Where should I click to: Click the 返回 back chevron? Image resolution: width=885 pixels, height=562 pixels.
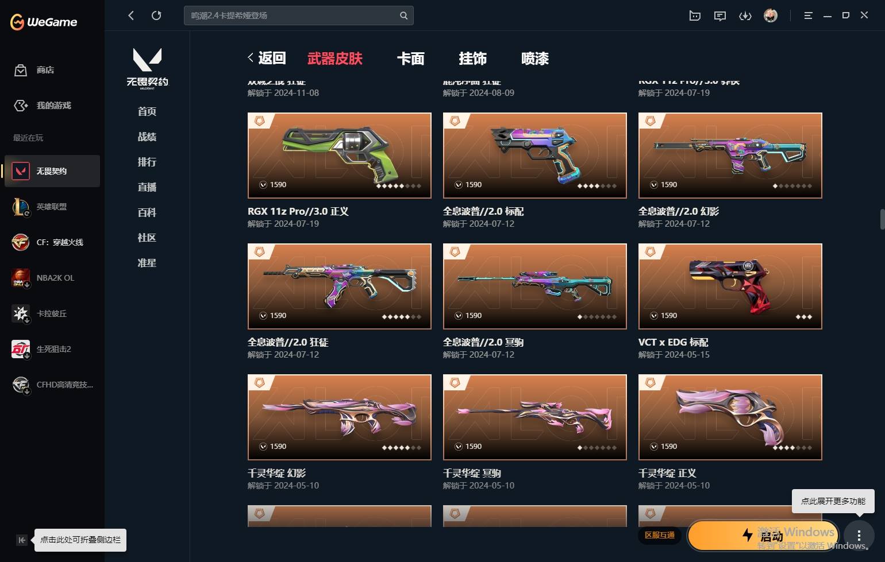251,57
